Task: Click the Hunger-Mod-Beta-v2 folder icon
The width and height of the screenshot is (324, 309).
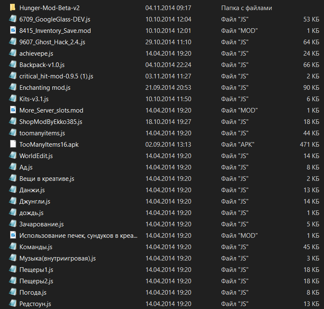Action: pyautogui.click(x=13, y=8)
